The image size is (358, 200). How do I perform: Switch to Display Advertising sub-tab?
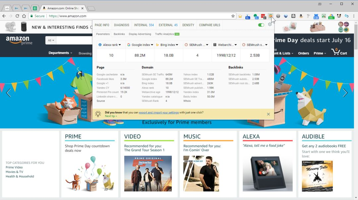[x=140, y=34]
